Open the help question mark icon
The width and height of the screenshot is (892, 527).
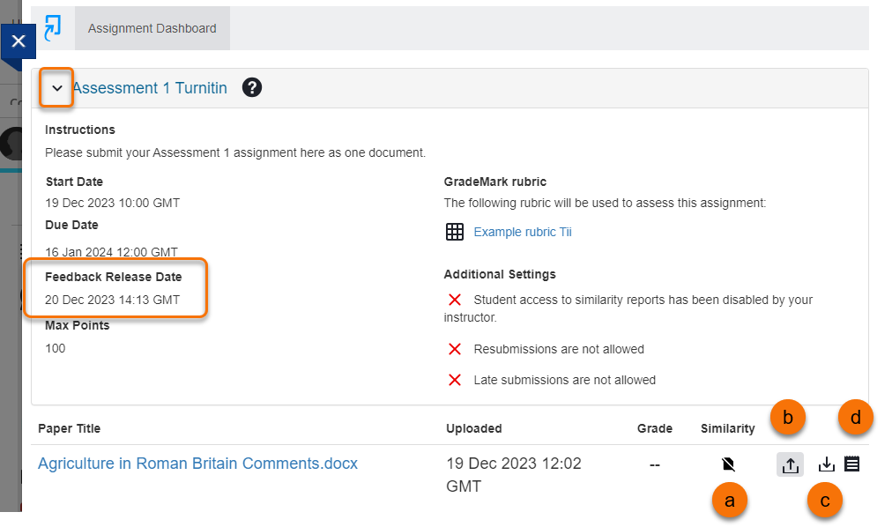(252, 88)
